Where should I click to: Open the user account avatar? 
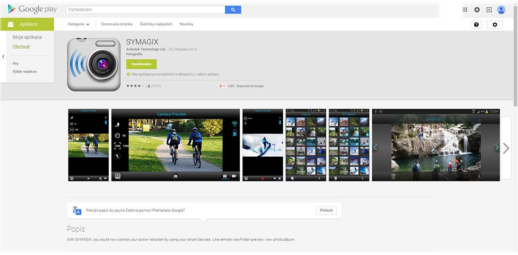pyautogui.click(x=501, y=9)
